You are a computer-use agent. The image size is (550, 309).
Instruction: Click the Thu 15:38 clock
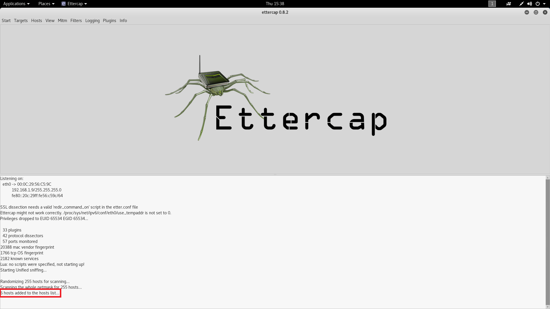click(275, 4)
